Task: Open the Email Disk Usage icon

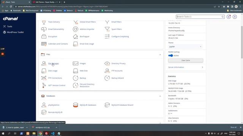Action: [x=76, y=44]
